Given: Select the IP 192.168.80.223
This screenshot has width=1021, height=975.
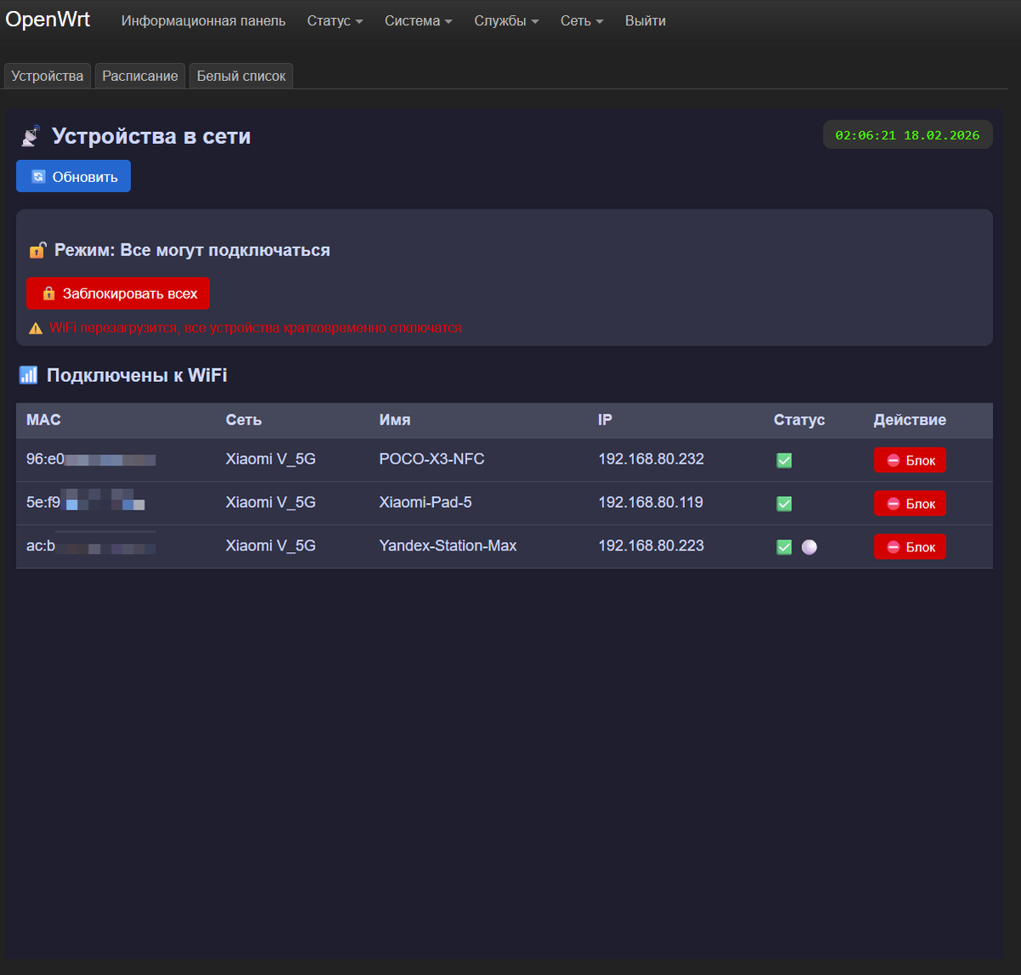Looking at the screenshot, I should point(651,545).
